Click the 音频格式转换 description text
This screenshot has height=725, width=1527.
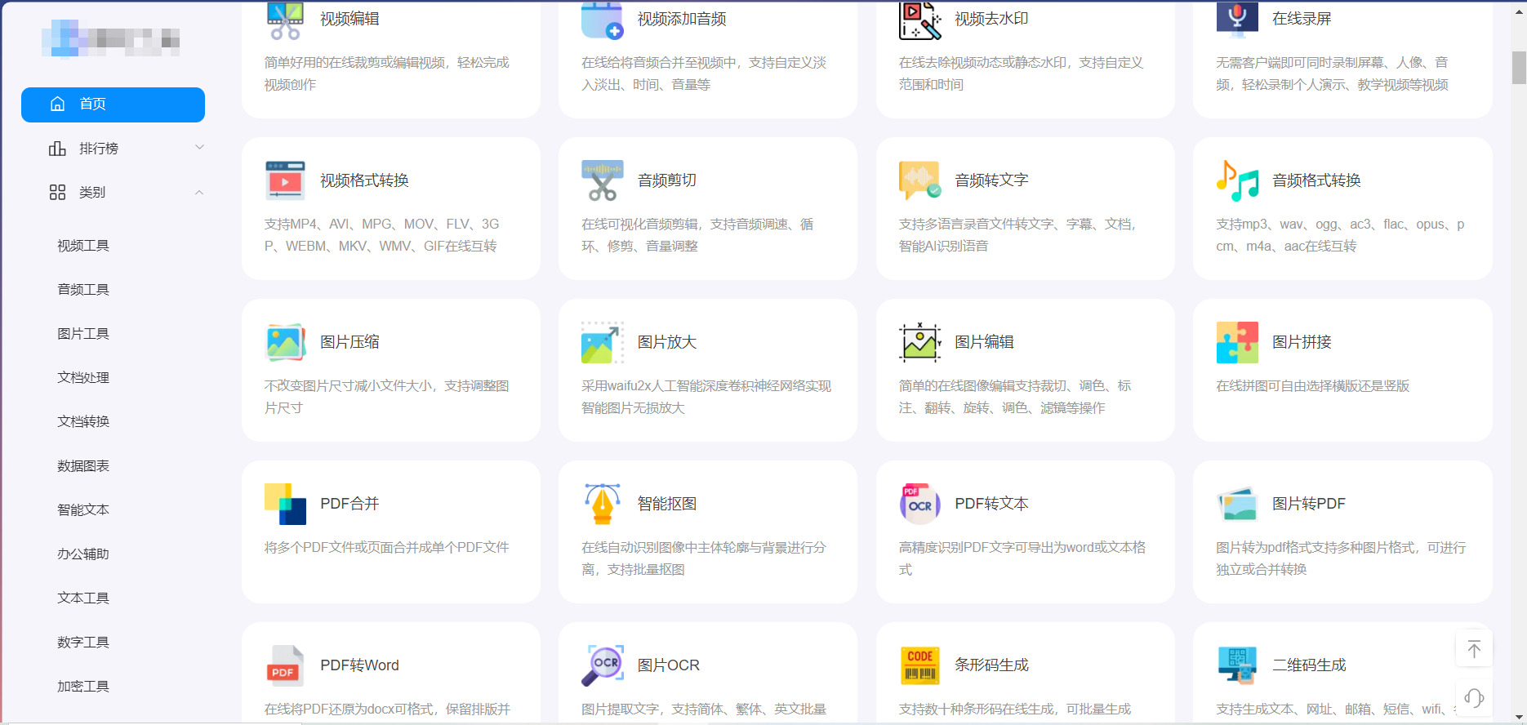pyautogui.click(x=1340, y=235)
